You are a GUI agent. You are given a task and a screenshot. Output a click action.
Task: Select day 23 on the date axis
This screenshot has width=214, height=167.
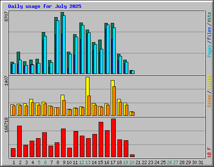(x=150, y=162)
